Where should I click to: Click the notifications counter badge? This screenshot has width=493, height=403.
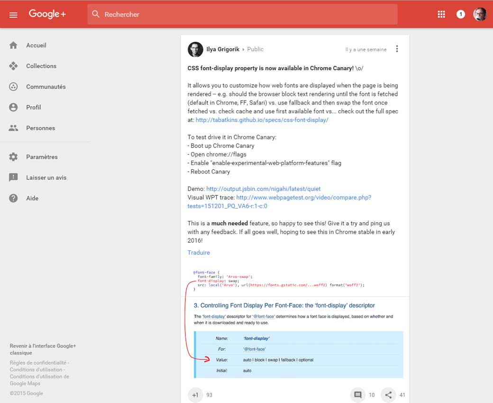coord(460,15)
